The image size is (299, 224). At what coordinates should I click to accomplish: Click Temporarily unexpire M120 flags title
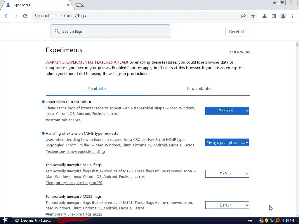point(74,165)
